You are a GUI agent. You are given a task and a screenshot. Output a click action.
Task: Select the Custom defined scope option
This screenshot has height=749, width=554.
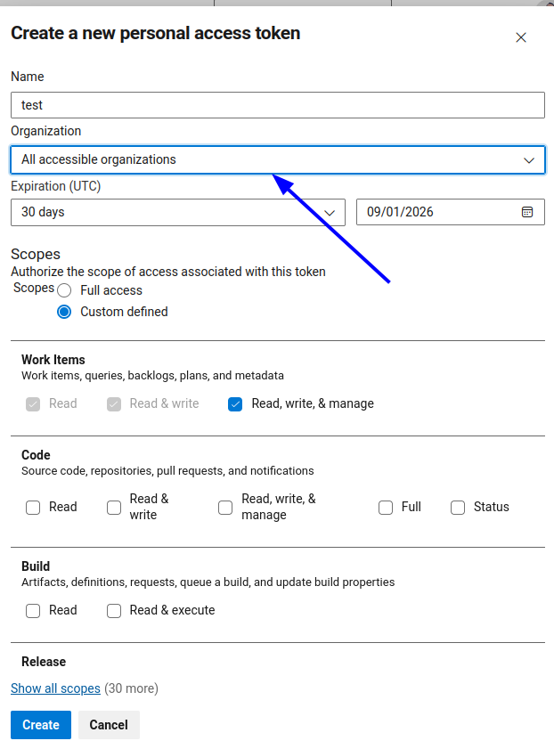[x=64, y=312]
